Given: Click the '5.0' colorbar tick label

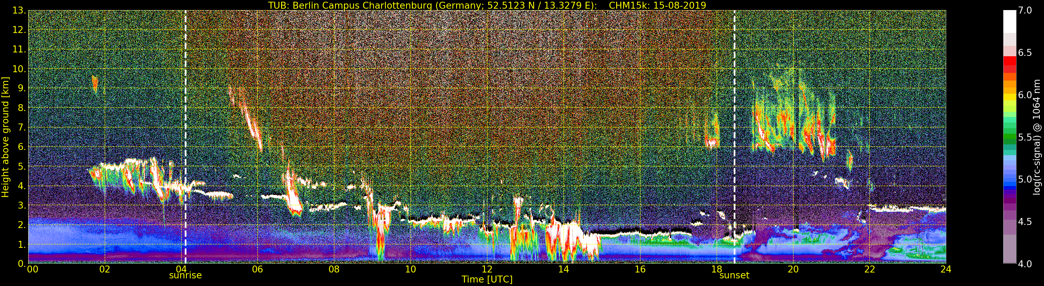Looking at the screenshot, I should pyautogui.click(x=1025, y=179).
